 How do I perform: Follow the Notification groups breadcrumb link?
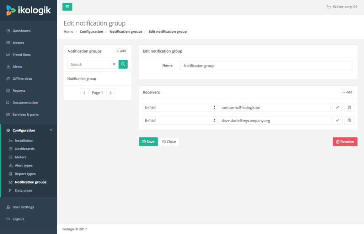pos(126,32)
